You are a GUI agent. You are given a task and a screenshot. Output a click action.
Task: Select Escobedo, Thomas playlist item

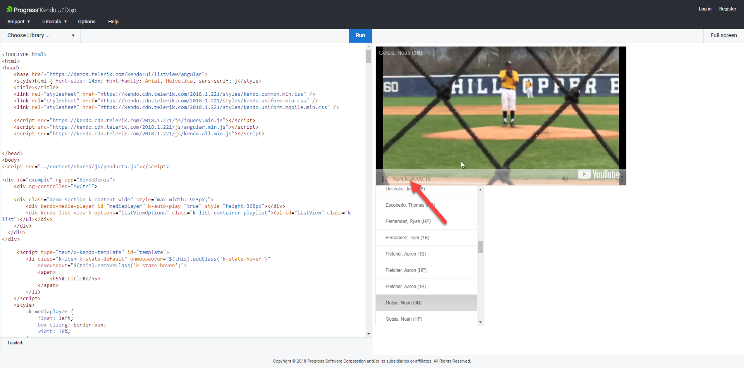(x=426, y=205)
